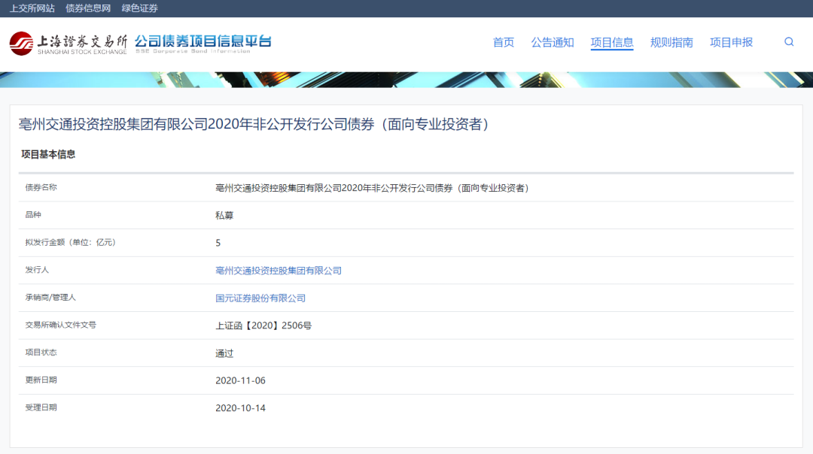The image size is (813, 454).
Task: Open the 上交所网站 link in top bar
Action: click(x=32, y=8)
